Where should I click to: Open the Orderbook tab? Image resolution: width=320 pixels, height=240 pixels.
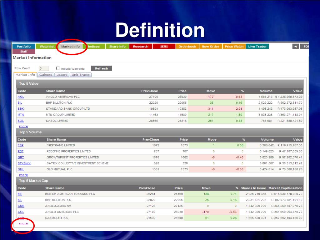(187, 47)
